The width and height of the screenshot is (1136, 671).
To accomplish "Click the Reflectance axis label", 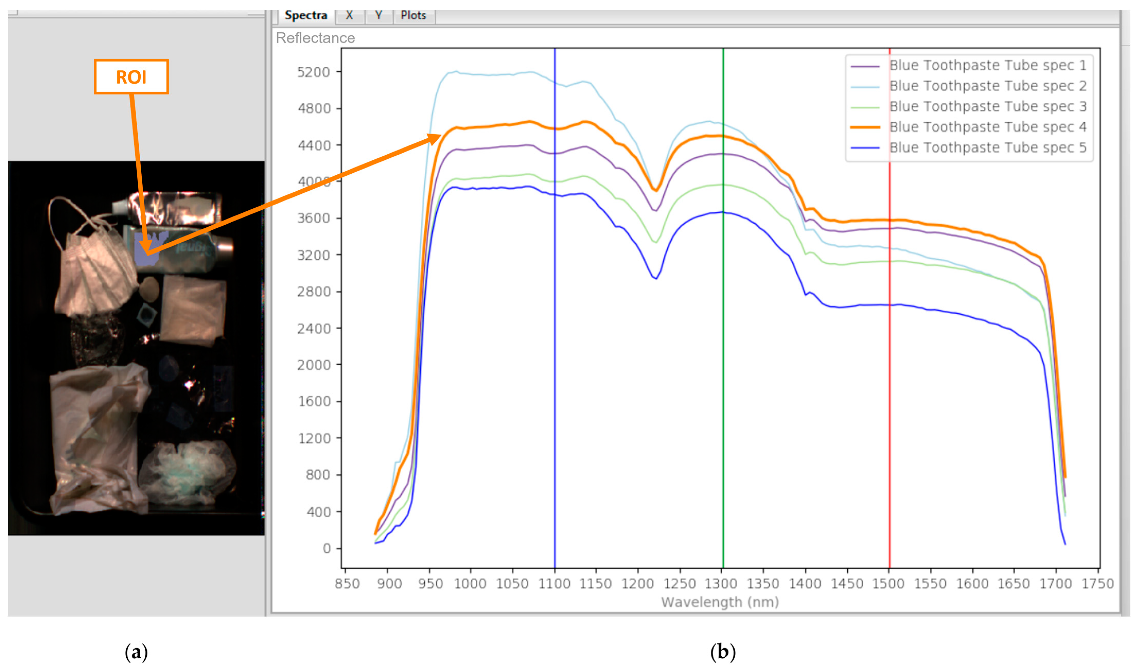I will click(x=315, y=38).
